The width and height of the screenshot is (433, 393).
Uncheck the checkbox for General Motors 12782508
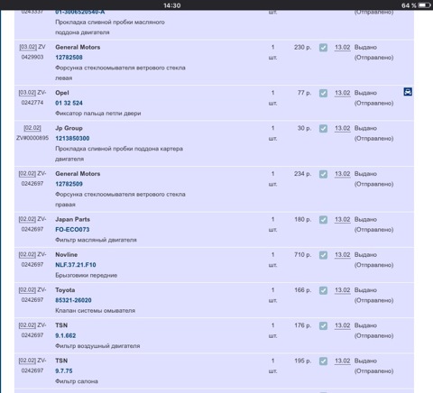tap(323, 48)
